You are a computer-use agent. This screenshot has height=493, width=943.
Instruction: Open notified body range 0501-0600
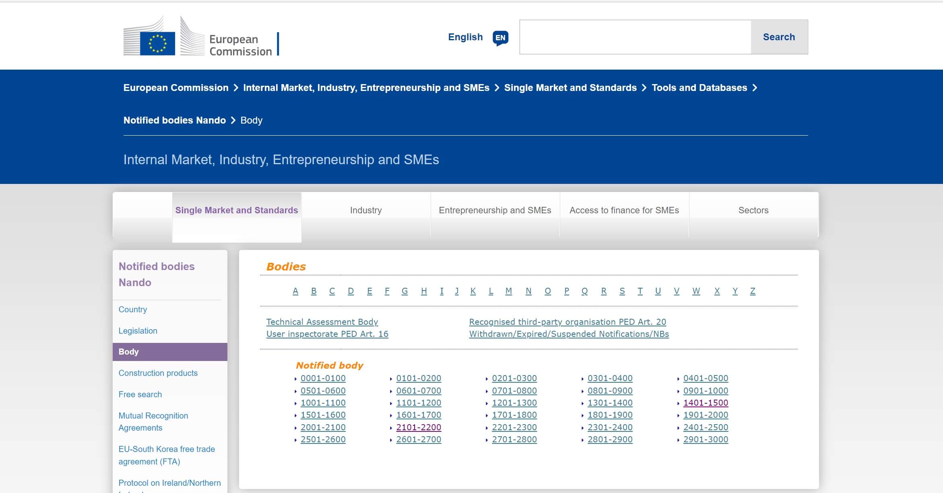tap(323, 391)
